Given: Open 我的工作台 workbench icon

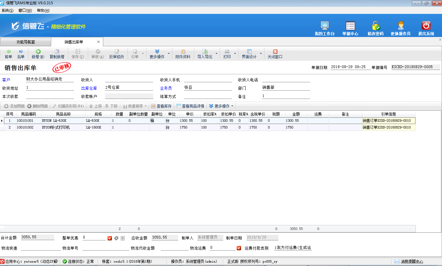Looking at the screenshot, I should (x=325, y=26).
